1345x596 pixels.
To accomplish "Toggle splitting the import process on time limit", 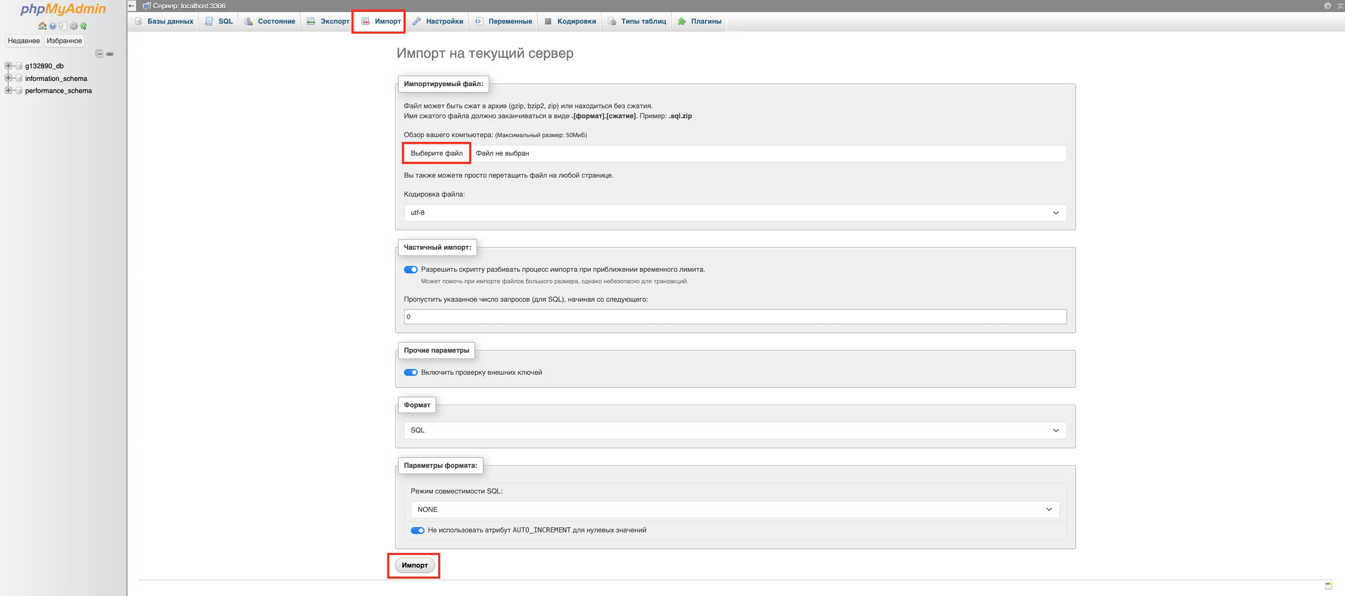I will [410, 270].
